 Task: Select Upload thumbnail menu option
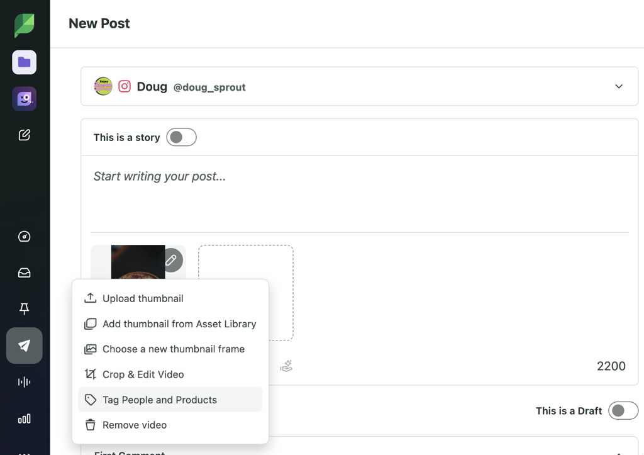click(x=170, y=298)
